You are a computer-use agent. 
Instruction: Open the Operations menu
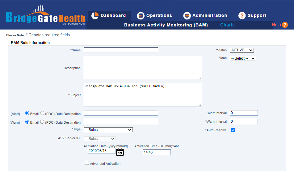159,15
